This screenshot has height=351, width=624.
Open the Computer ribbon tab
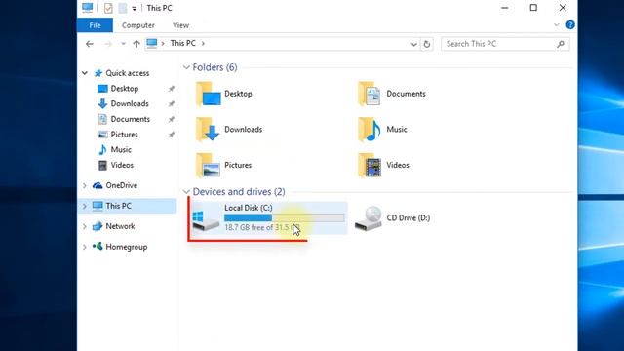[138, 25]
